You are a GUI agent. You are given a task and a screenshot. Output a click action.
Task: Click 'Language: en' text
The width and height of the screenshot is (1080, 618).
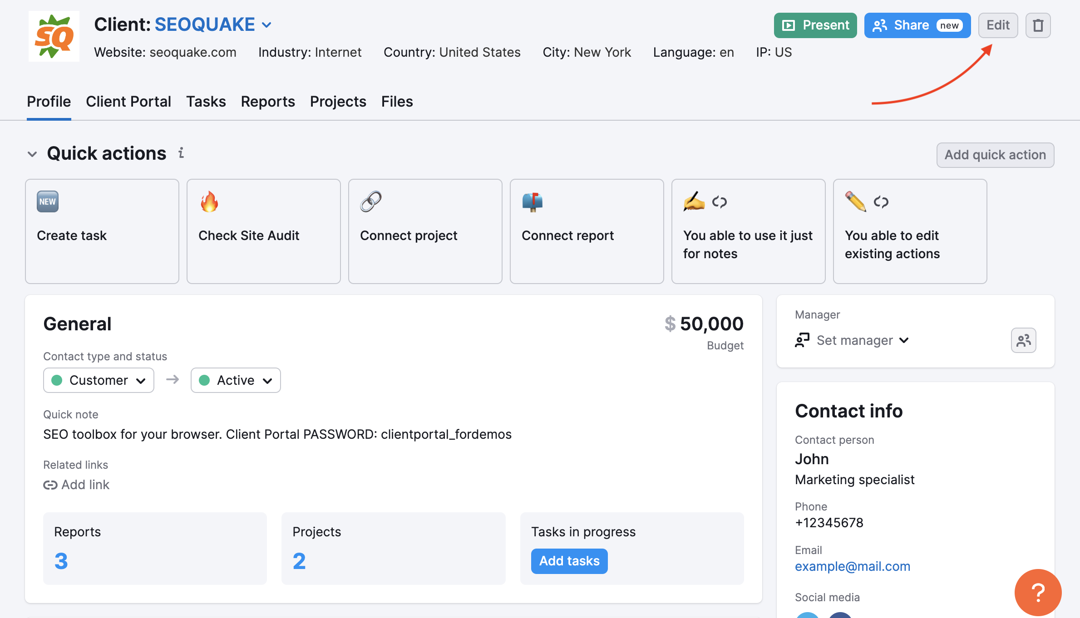[x=694, y=52]
